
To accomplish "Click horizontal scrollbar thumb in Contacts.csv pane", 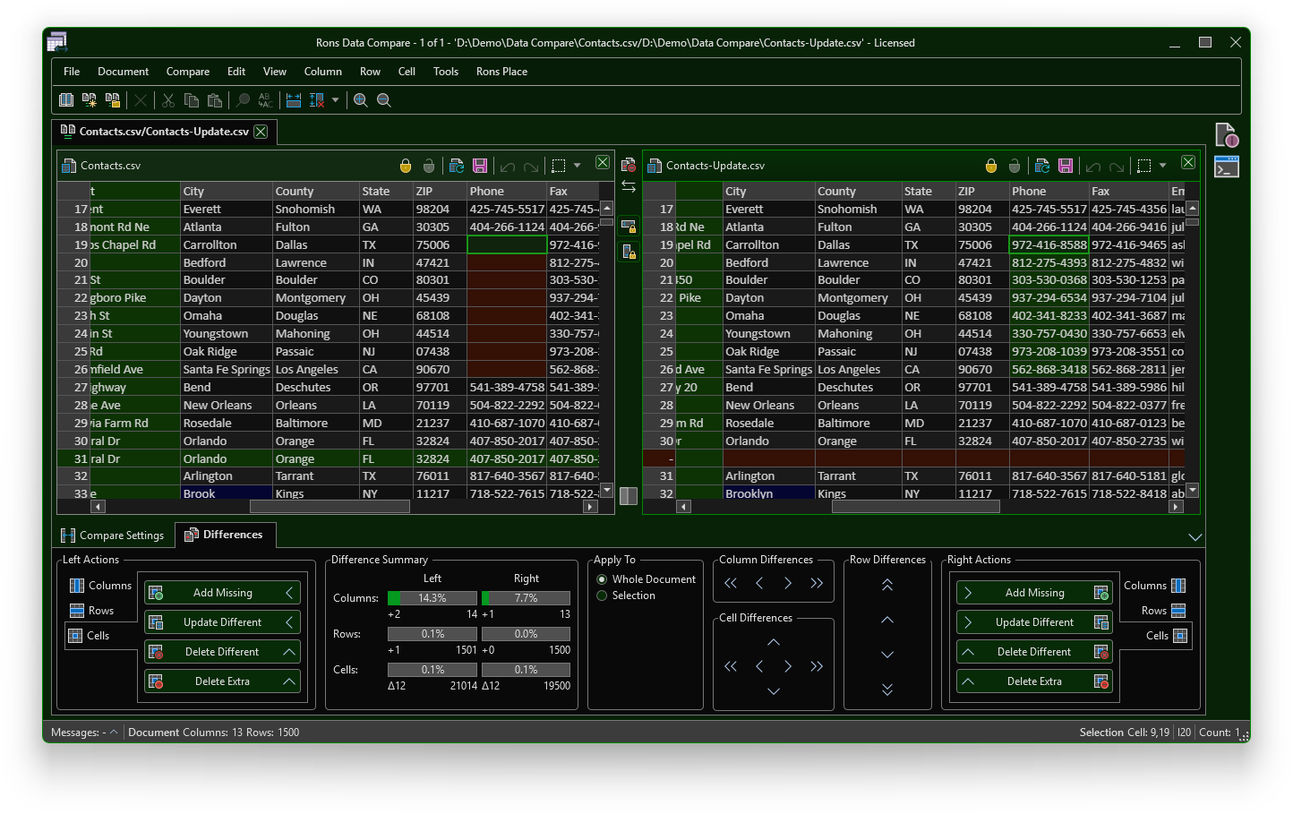I will (x=330, y=507).
